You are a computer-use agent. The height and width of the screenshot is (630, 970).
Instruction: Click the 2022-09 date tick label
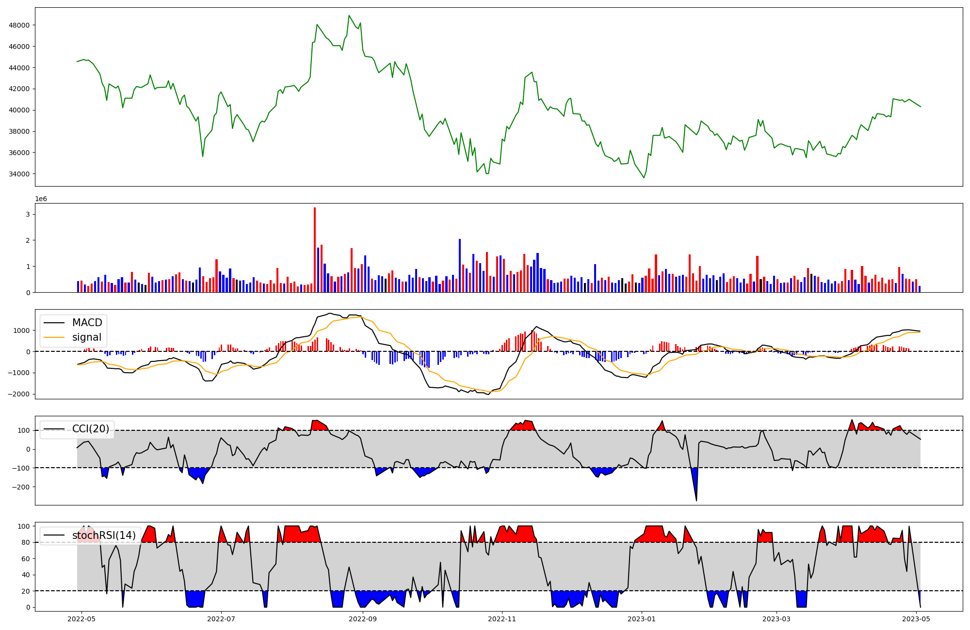(x=363, y=619)
